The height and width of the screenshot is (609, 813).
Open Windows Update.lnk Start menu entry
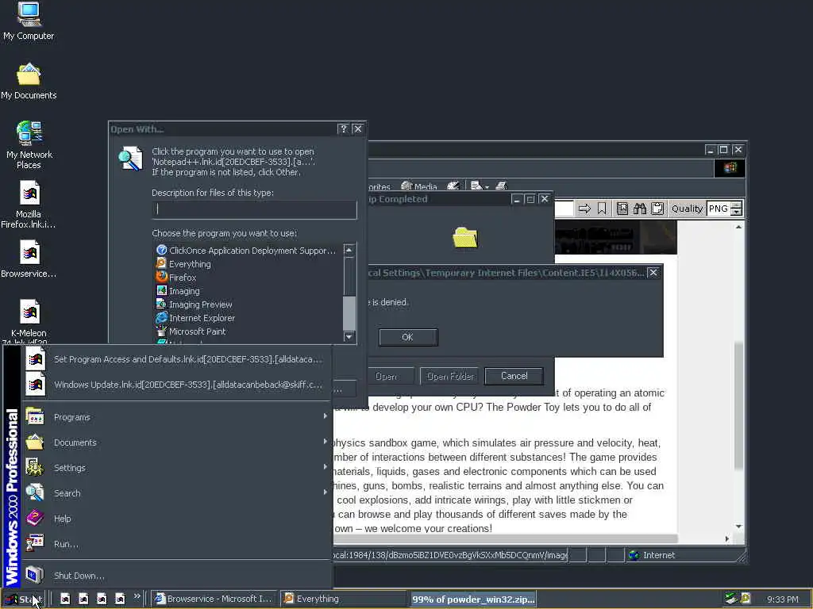coord(176,385)
